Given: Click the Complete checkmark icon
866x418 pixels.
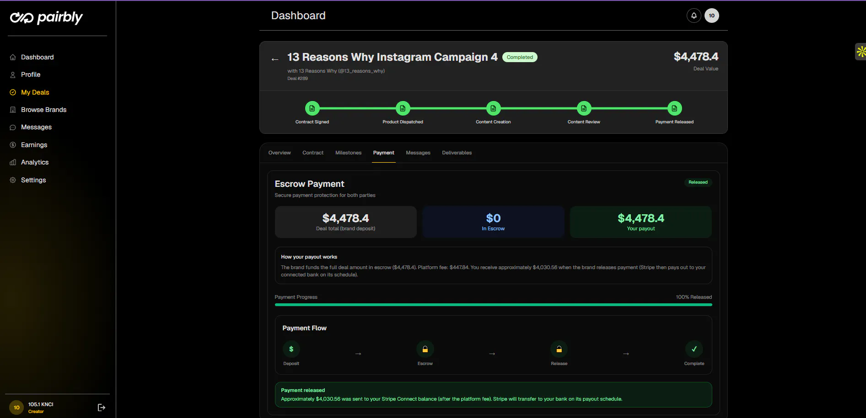Looking at the screenshot, I should [x=694, y=349].
